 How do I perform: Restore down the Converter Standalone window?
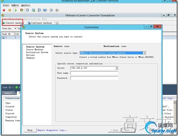click(168, 15)
